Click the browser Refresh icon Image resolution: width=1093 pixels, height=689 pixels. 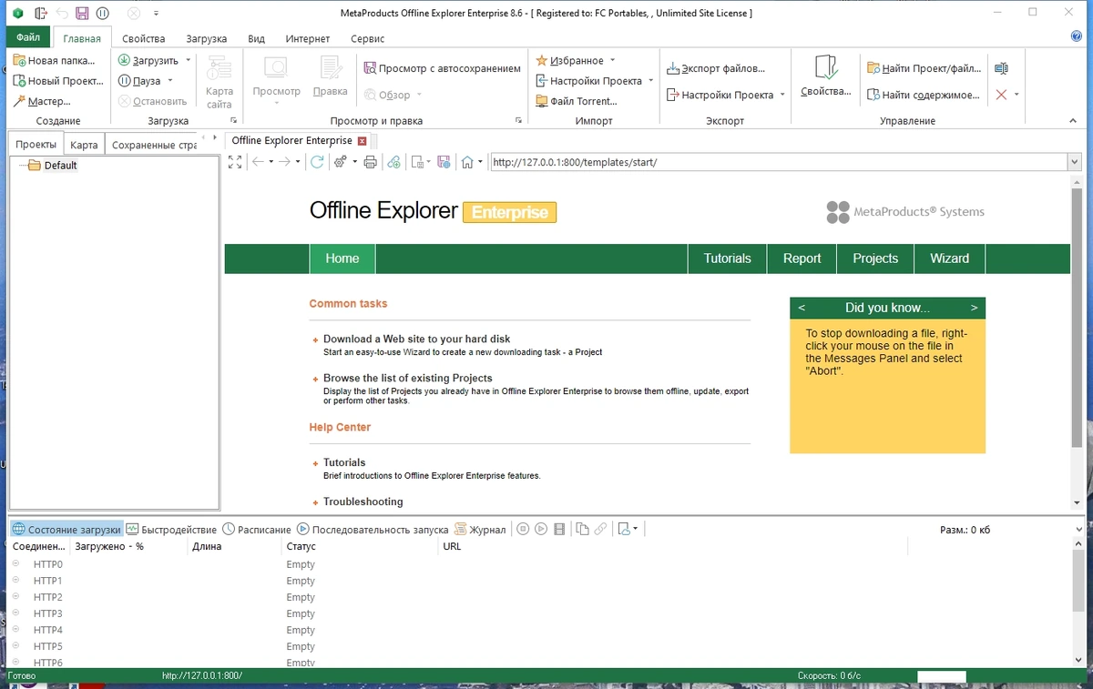tap(317, 162)
